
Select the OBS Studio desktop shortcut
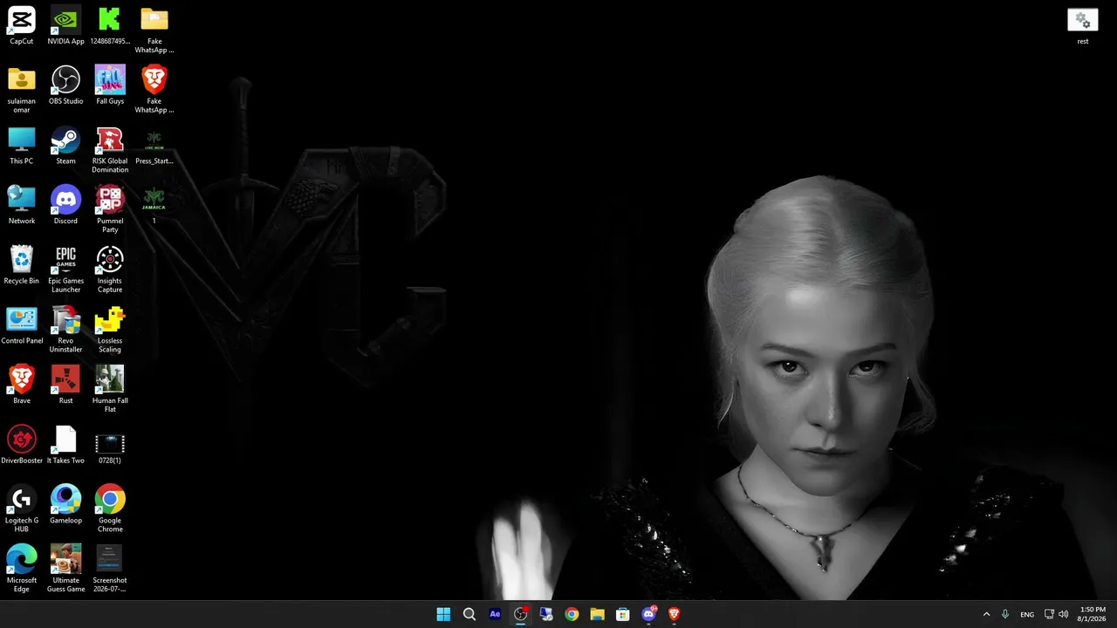click(x=65, y=85)
